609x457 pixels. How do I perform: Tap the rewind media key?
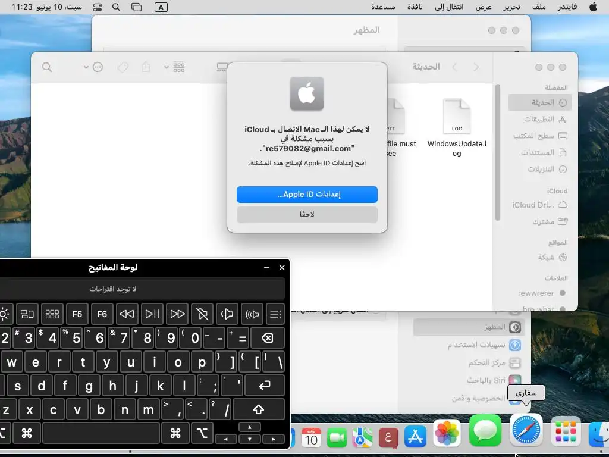127,314
